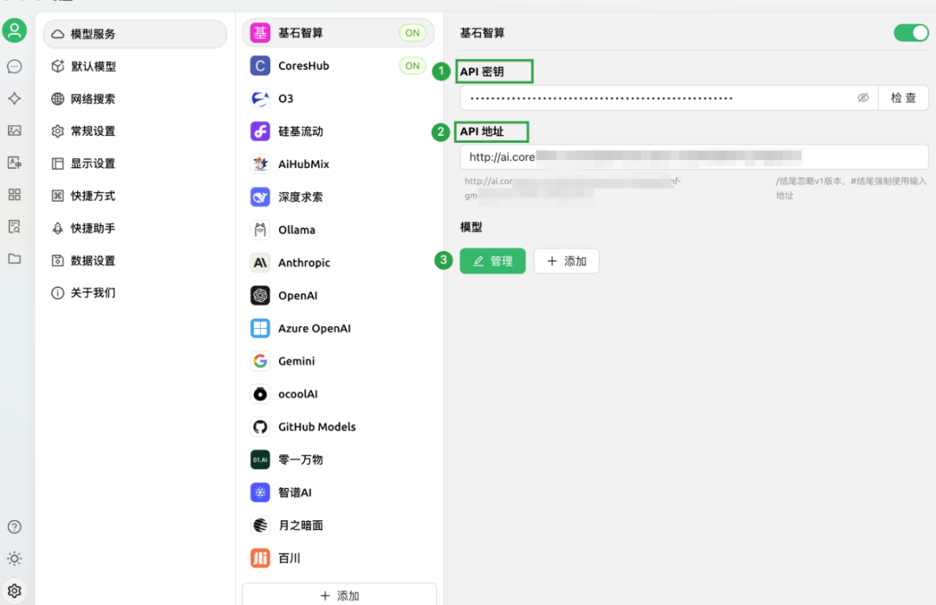Open the help question mark icon
This screenshot has width=936, height=605.
click(x=15, y=527)
